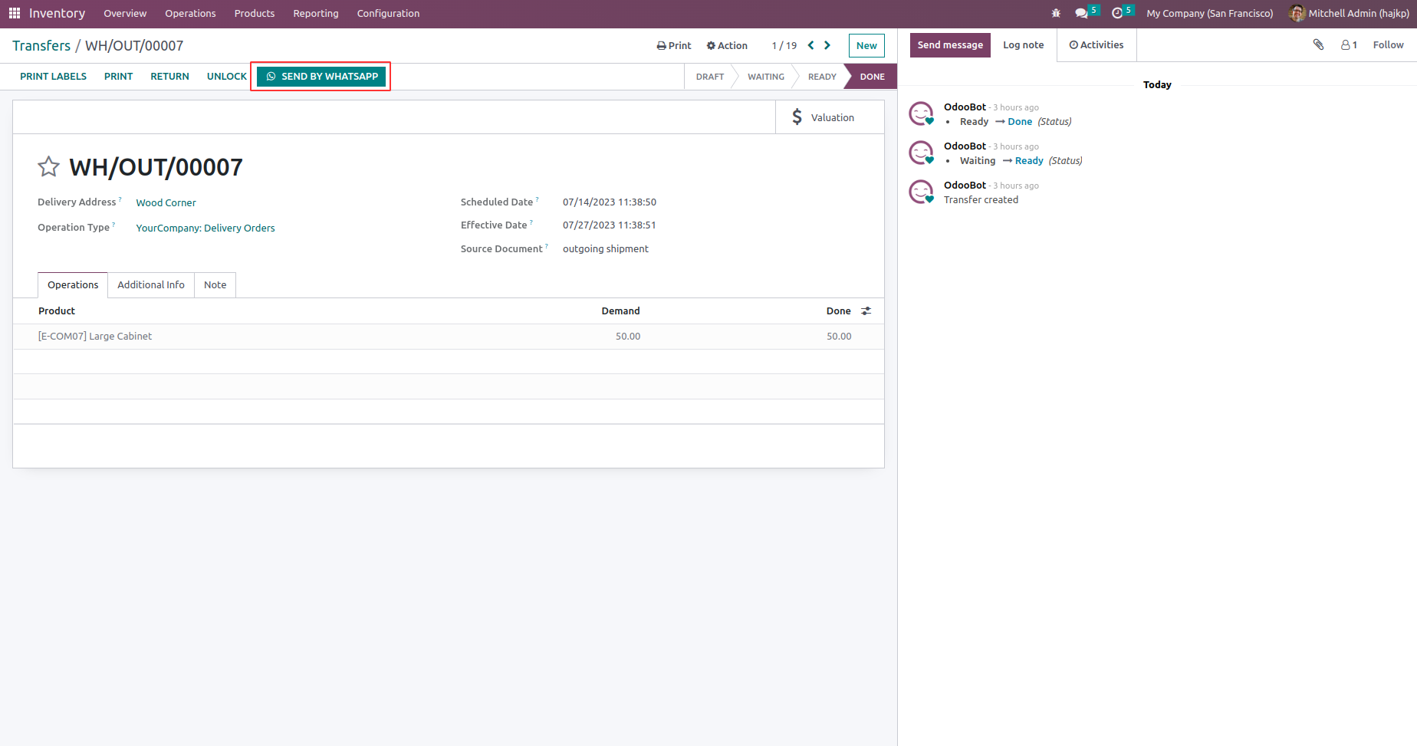Image resolution: width=1417 pixels, height=746 pixels.
Task: Click Log note in chatter
Action: (x=1024, y=44)
